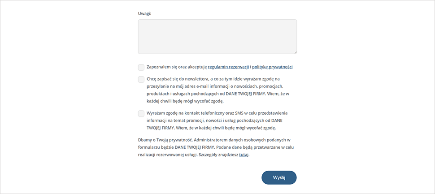
Task: Click the 'Zapoznałem się oraz akceptuję' label text
Action: tap(177, 67)
